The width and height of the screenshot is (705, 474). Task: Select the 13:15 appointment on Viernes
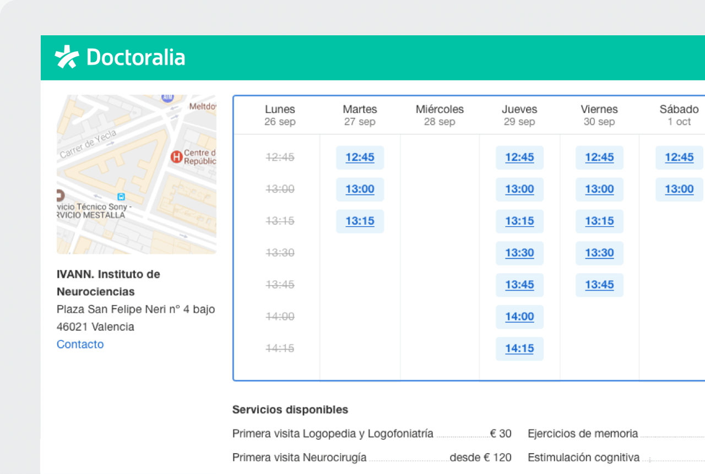tap(599, 221)
